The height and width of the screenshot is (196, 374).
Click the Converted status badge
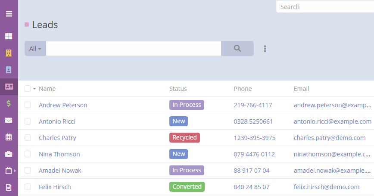187,187
